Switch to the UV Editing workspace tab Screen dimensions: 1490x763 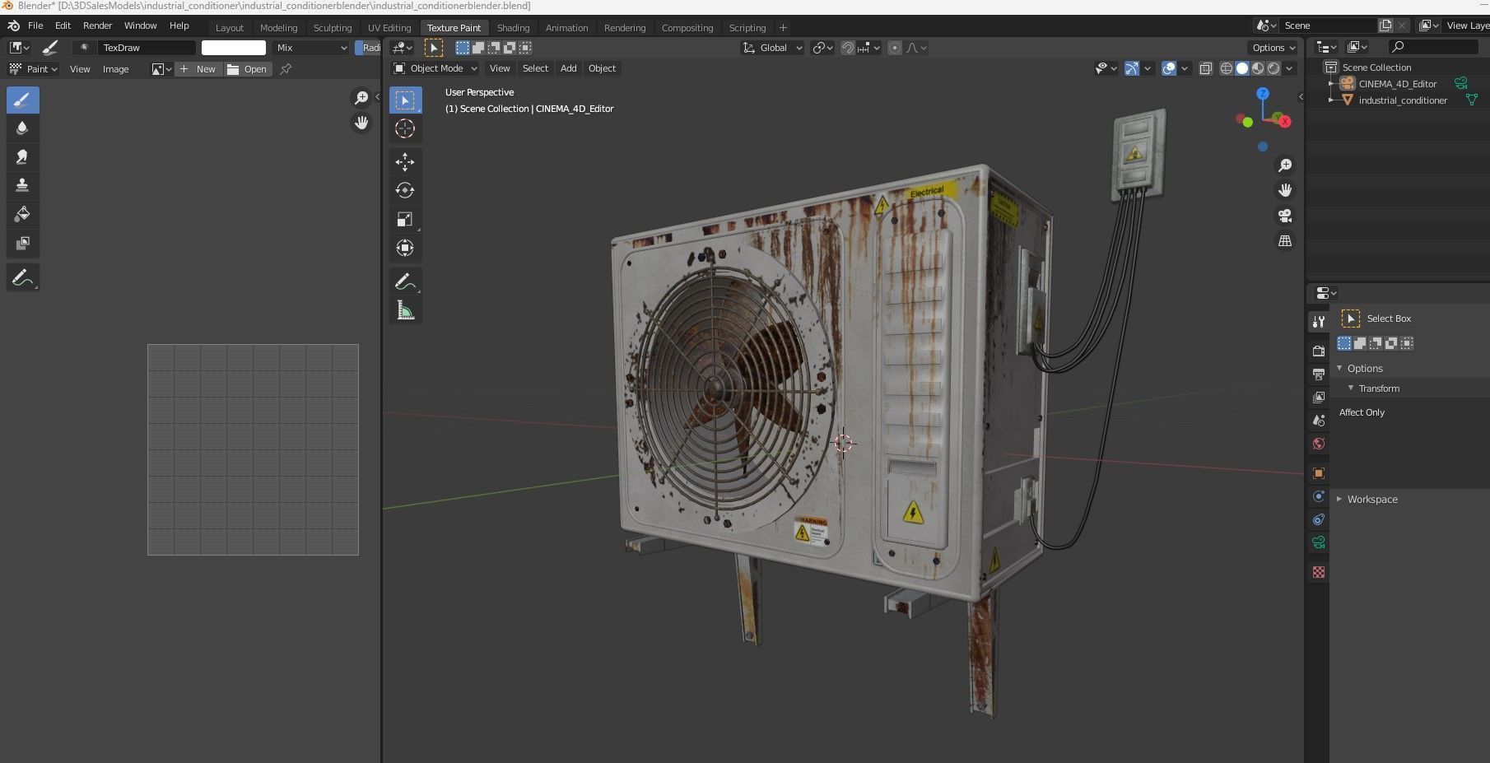(x=389, y=27)
